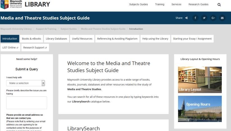Click the LIBRARY header title

point(37,4)
